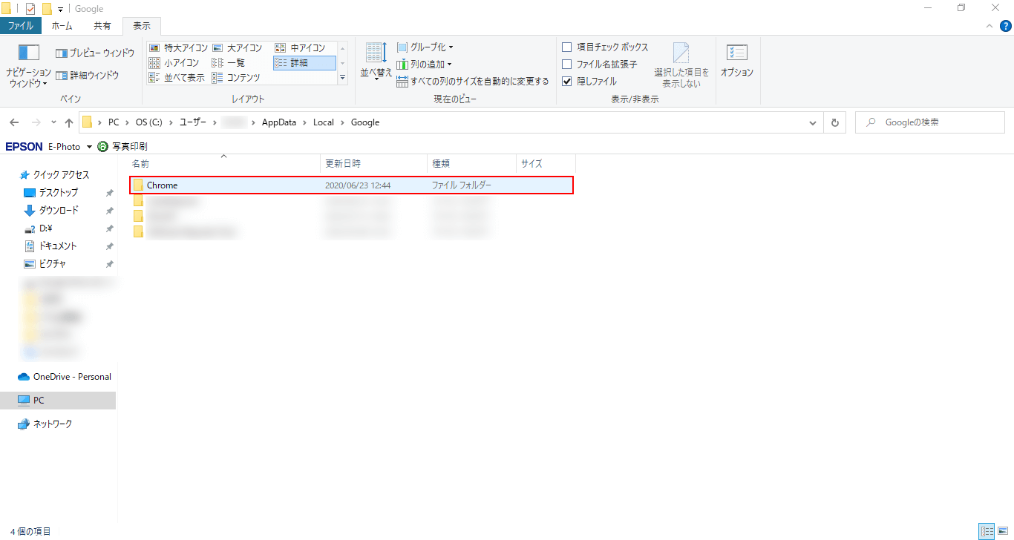Go back with the left arrow
Screen dimensions: 1014x540
(x=14, y=122)
